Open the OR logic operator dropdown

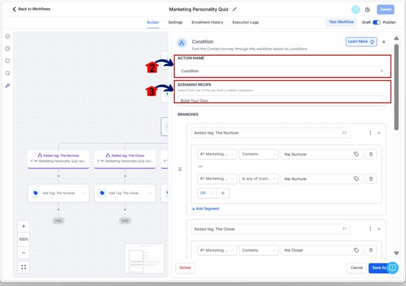[206, 193]
